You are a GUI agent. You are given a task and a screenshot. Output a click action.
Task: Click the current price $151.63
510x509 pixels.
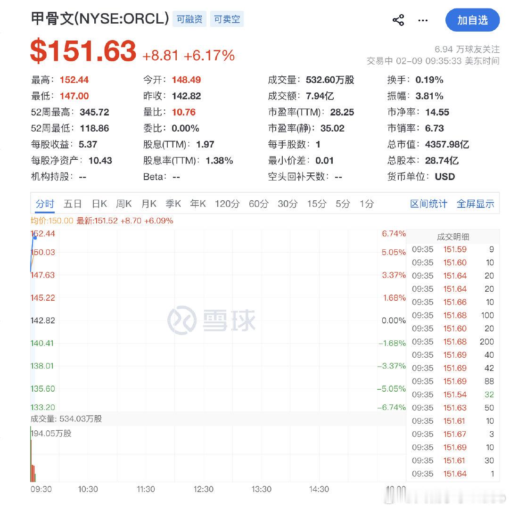(83, 51)
